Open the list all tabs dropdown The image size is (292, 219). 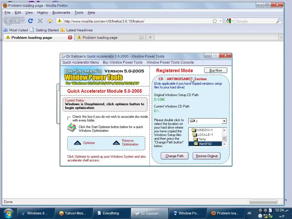click(281, 37)
